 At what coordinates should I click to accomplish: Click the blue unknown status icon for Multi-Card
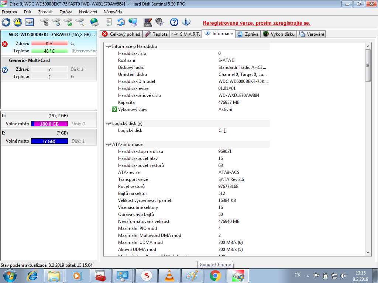tap(4, 70)
